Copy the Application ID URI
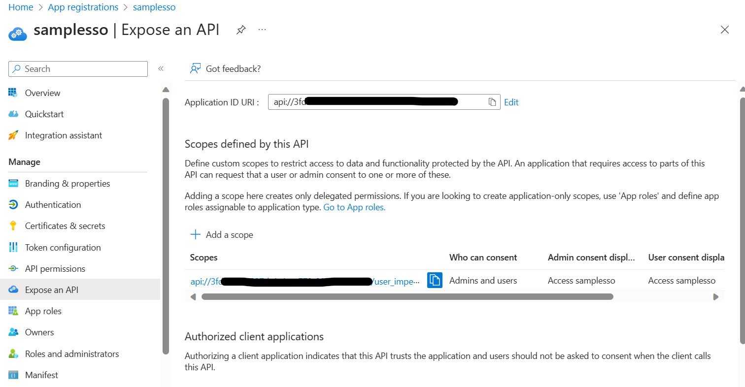The image size is (745, 387). 492,101
